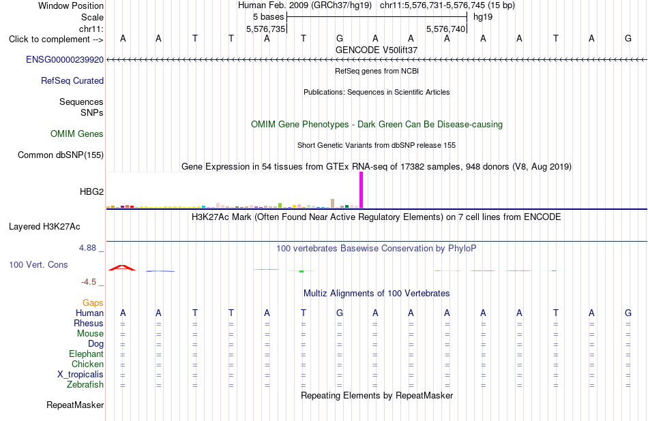The image size is (648, 421).
Task: Select the X_tropicalis species label
Action: point(80,375)
